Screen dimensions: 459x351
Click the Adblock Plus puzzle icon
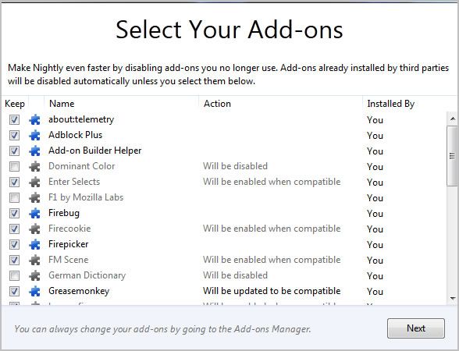[34, 135]
